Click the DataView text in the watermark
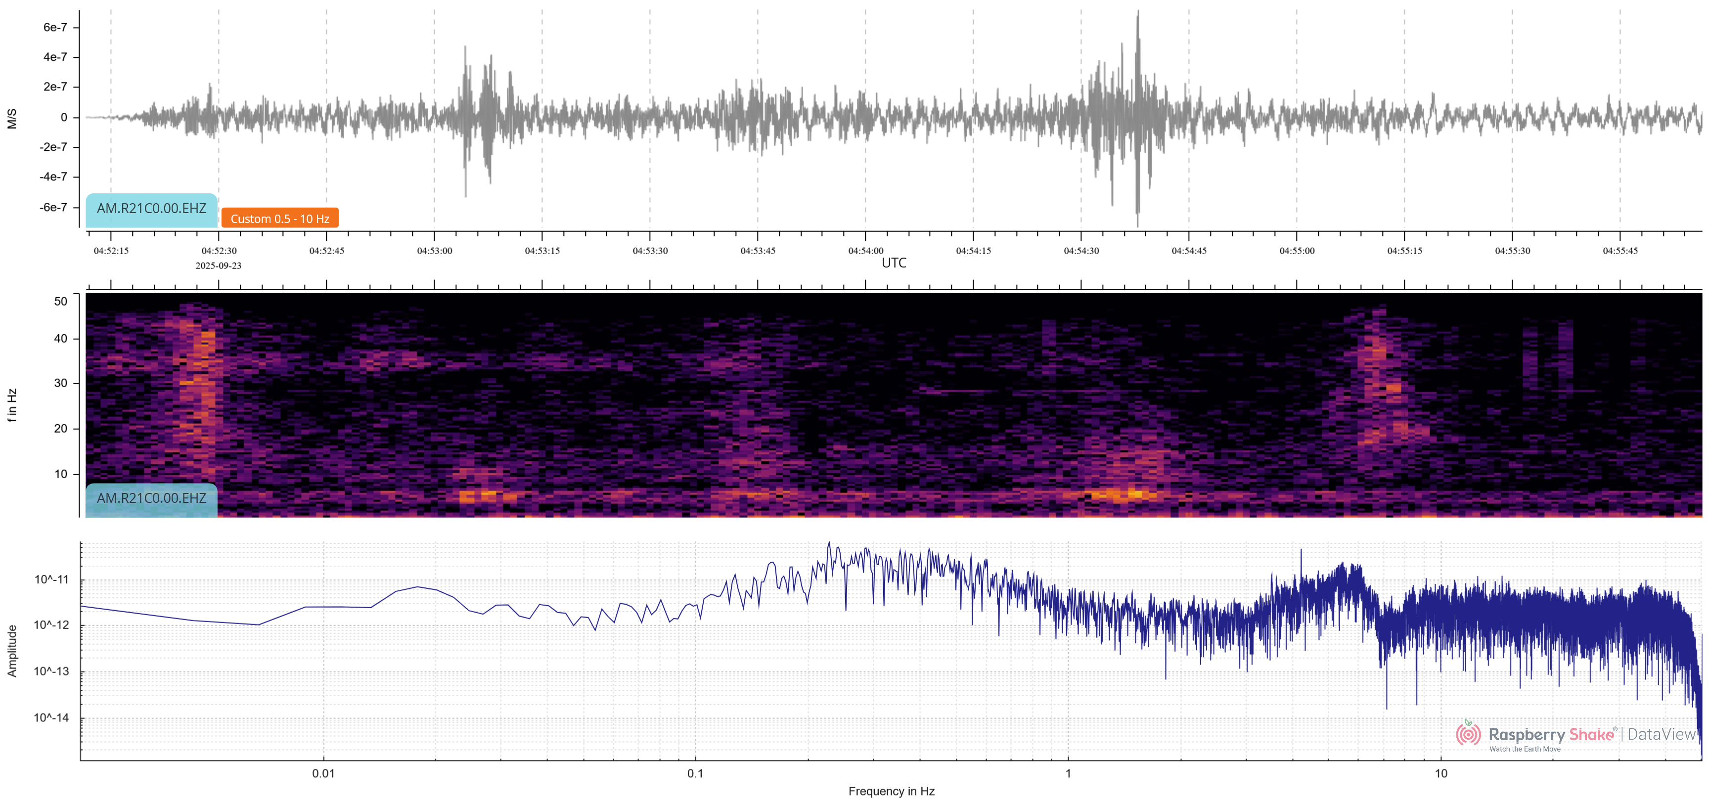 (x=1661, y=734)
